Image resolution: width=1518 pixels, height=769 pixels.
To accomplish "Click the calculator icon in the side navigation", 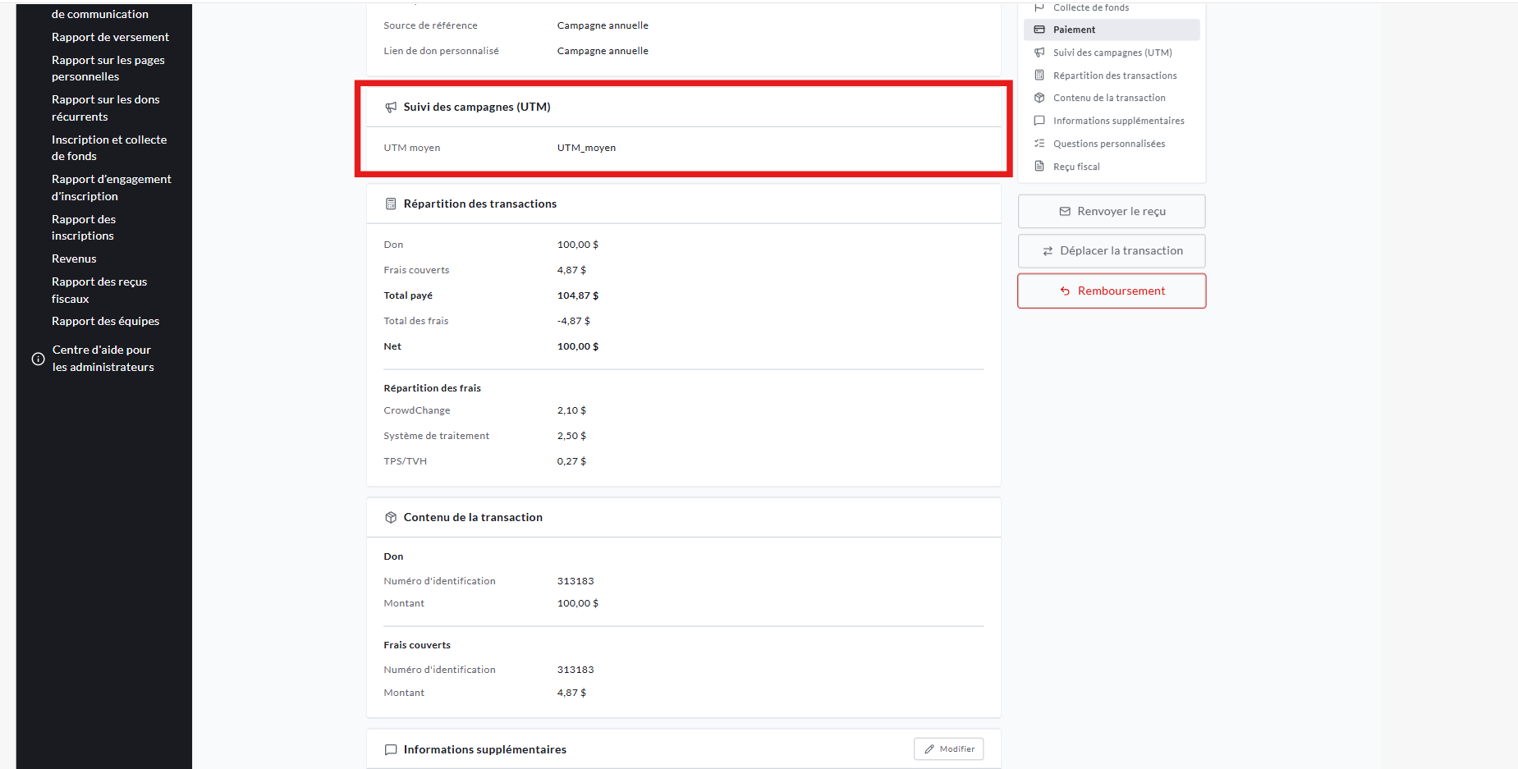I will pyautogui.click(x=1039, y=76).
